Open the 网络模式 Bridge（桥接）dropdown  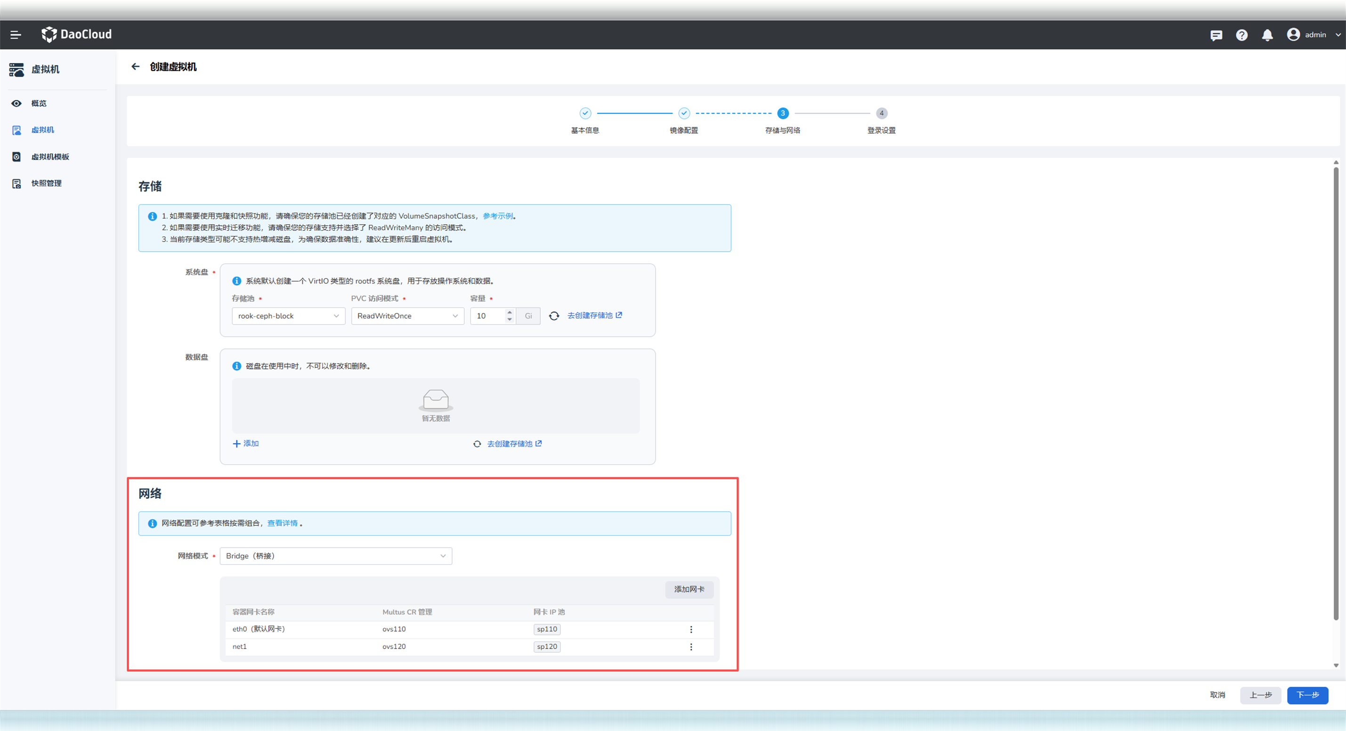[x=336, y=556]
